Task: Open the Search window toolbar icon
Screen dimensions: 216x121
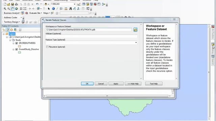Action: [x=91, y=4]
